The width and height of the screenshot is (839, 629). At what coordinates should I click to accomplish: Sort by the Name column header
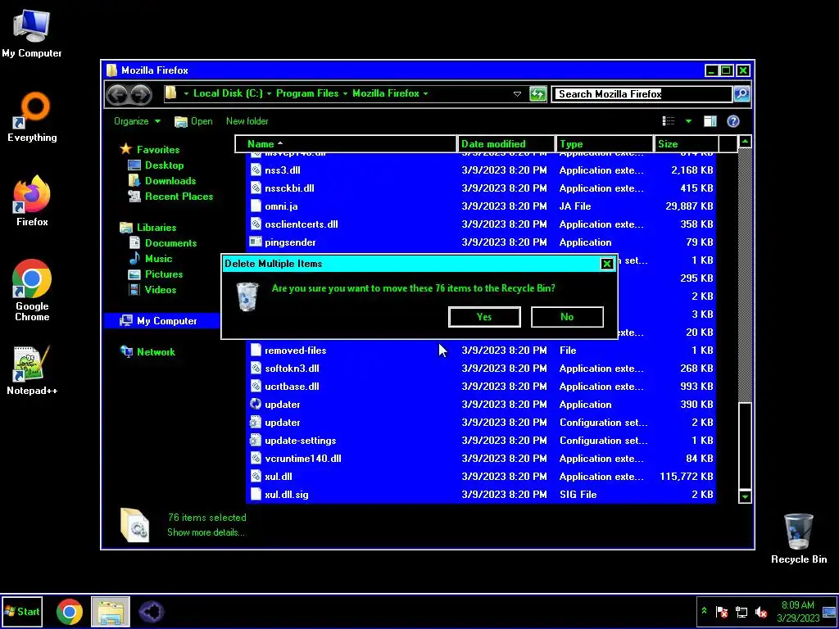point(347,144)
